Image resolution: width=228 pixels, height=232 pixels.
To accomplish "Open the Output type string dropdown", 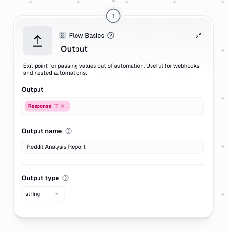I will 43,194.
